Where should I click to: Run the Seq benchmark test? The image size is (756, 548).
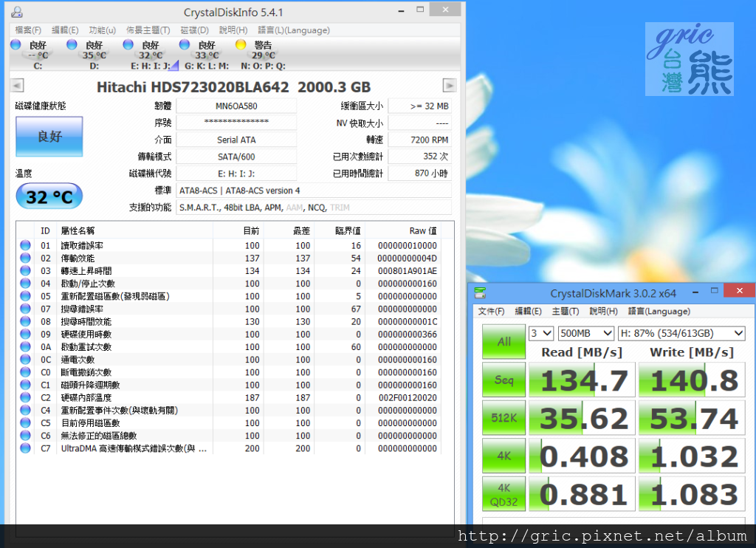504,380
